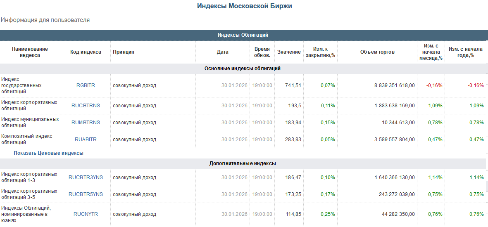Select Индекс корпоративных облигаций 1-3 name cell
488x227 pixels.
click(29, 177)
